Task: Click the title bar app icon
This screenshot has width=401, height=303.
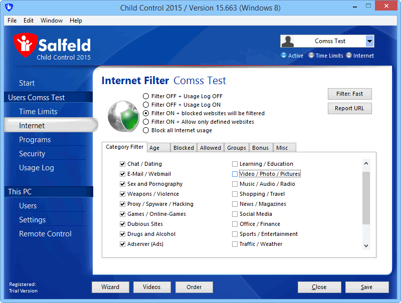Action: 9,8
